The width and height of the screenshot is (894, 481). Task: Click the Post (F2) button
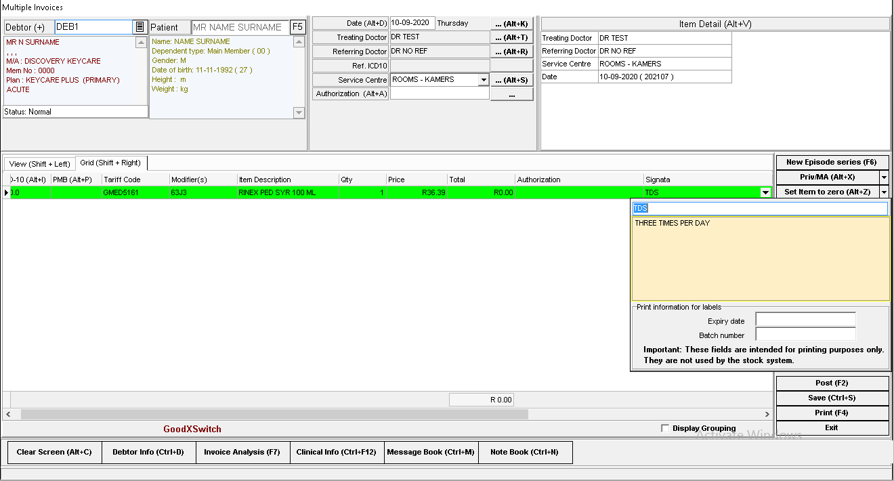coord(832,383)
